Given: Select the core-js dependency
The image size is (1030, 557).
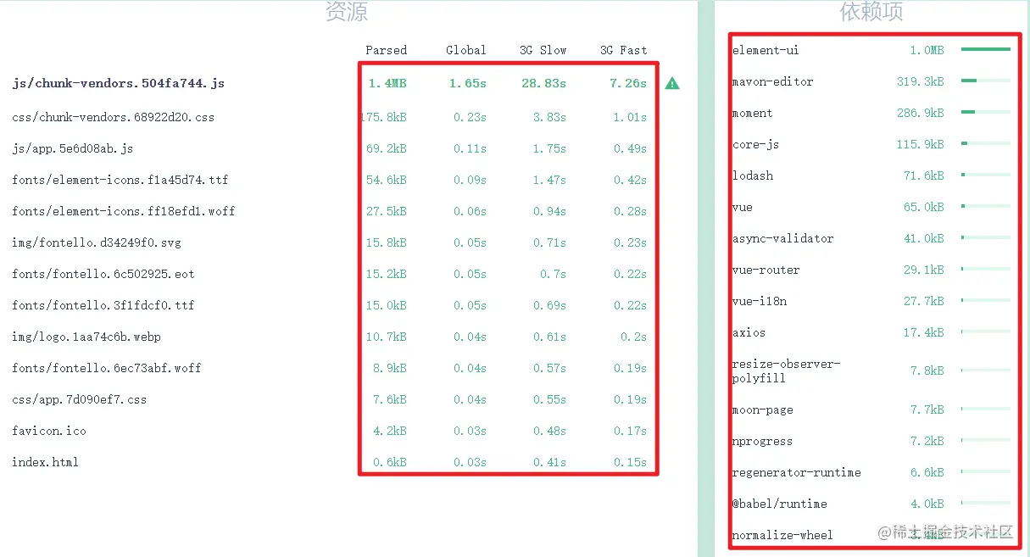Looking at the screenshot, I should pyautogui.click(x=755, y=144).
